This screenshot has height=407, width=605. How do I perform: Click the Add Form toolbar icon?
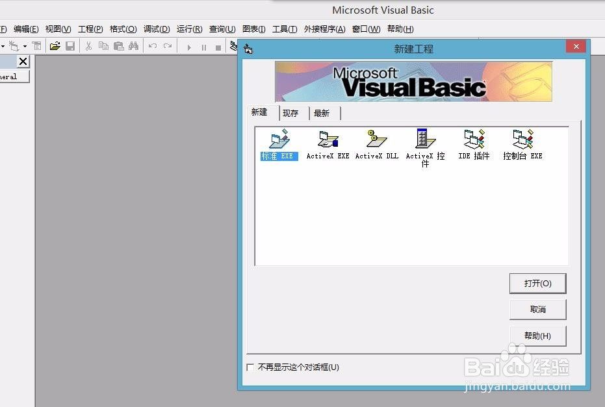point(14,46)
